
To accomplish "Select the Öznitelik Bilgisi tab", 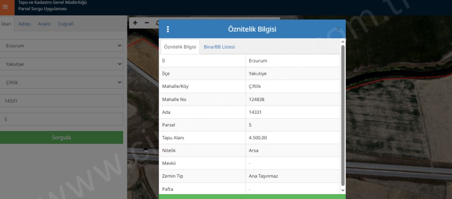I will [x=180, y=47].
